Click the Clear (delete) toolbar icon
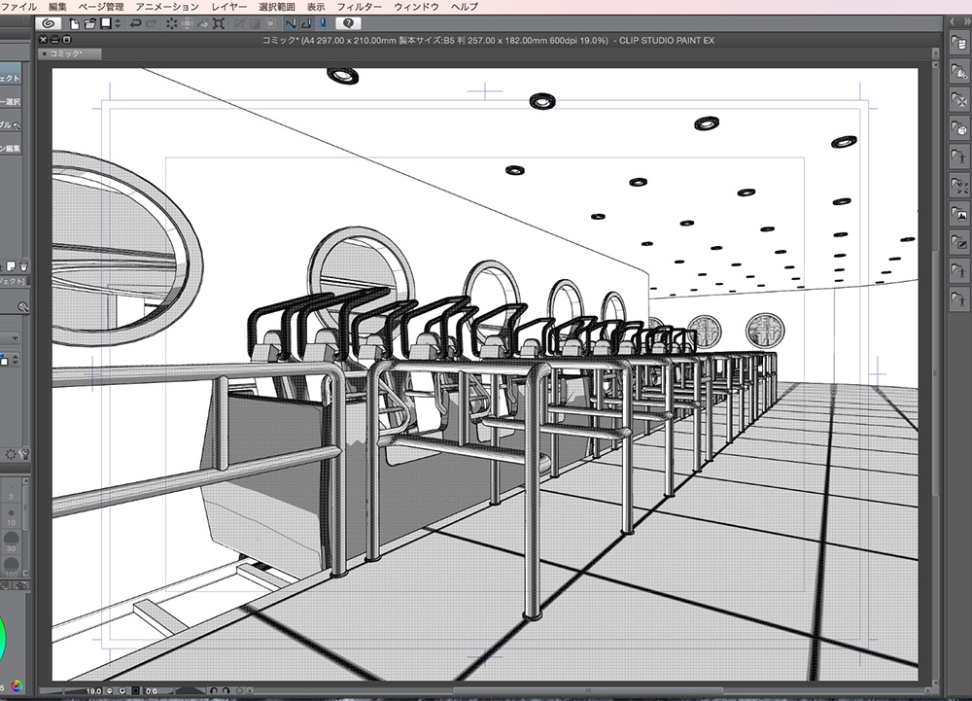The image size is (972, 701). [172, 23]
